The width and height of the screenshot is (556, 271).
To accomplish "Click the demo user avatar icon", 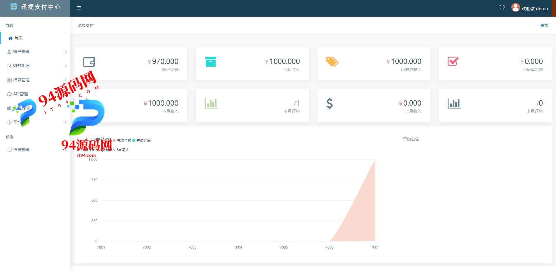I will click(x=515, y=7).
